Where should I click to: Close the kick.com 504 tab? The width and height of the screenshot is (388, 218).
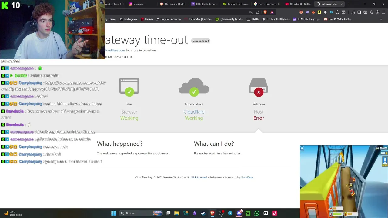click(x=341, y=4)
